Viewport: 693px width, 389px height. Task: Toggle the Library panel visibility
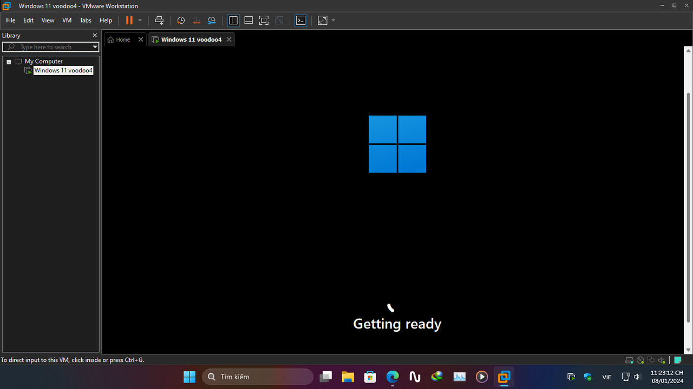(233, 20)
